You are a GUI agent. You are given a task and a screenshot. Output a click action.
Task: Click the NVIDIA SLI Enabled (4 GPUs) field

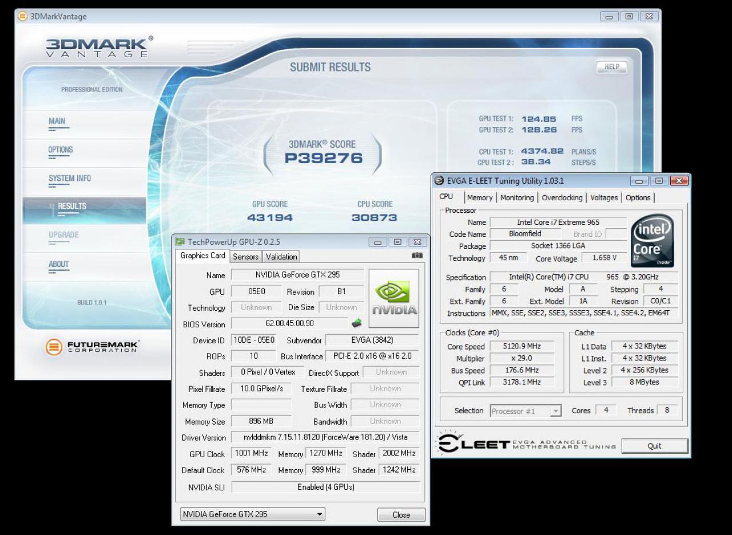325,487
